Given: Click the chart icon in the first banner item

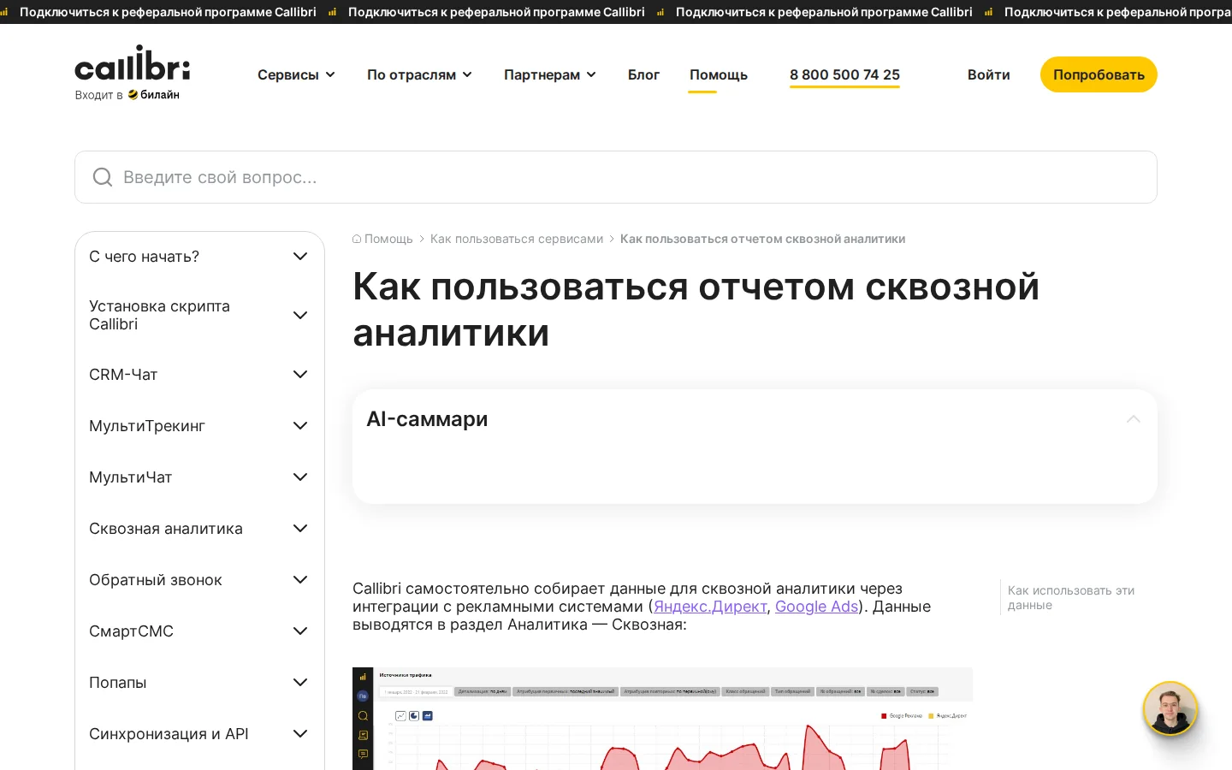Looking at the screenshot, I should coord(4,12).
